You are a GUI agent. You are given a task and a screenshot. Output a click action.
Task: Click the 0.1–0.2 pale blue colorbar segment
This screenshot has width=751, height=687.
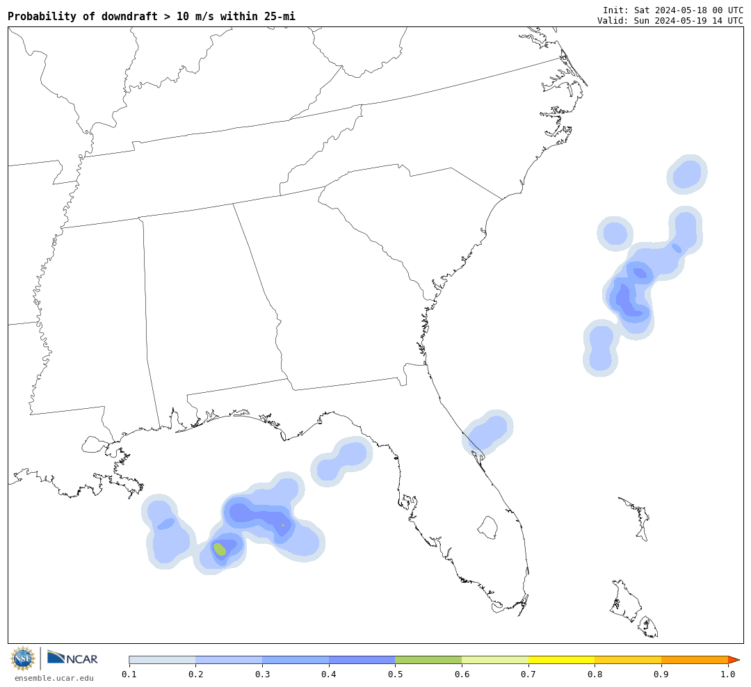(162, 660)
